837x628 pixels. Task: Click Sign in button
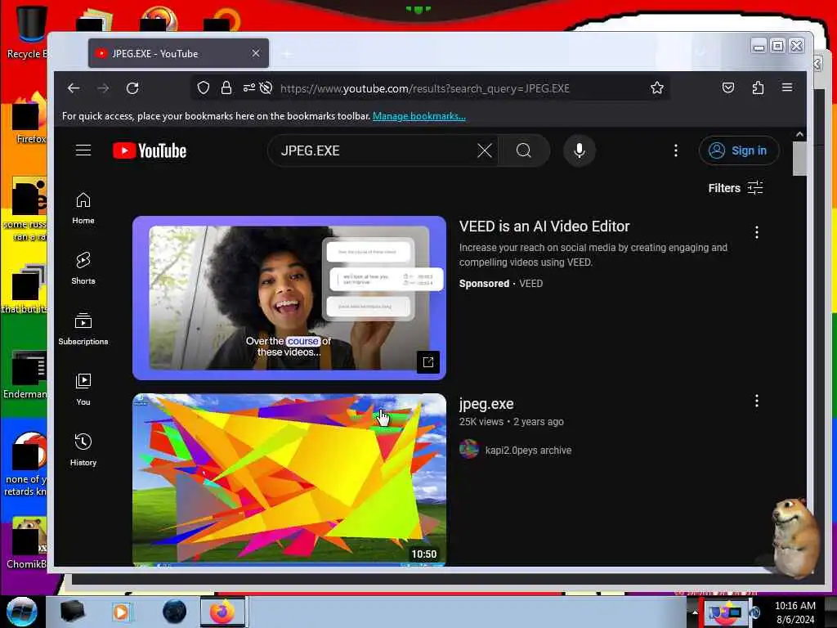tap(739, 150)
